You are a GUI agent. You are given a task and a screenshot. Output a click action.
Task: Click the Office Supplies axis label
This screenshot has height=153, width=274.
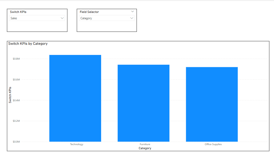coord(213,144)
